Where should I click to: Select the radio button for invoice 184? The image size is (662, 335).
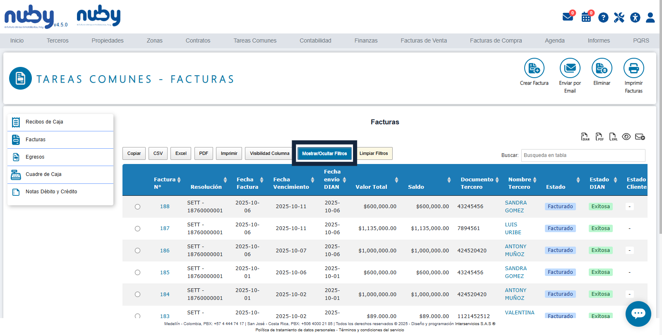(x=137, y=294)
